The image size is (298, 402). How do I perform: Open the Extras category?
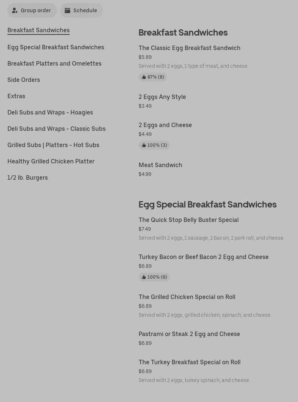[x=16, y=96]
